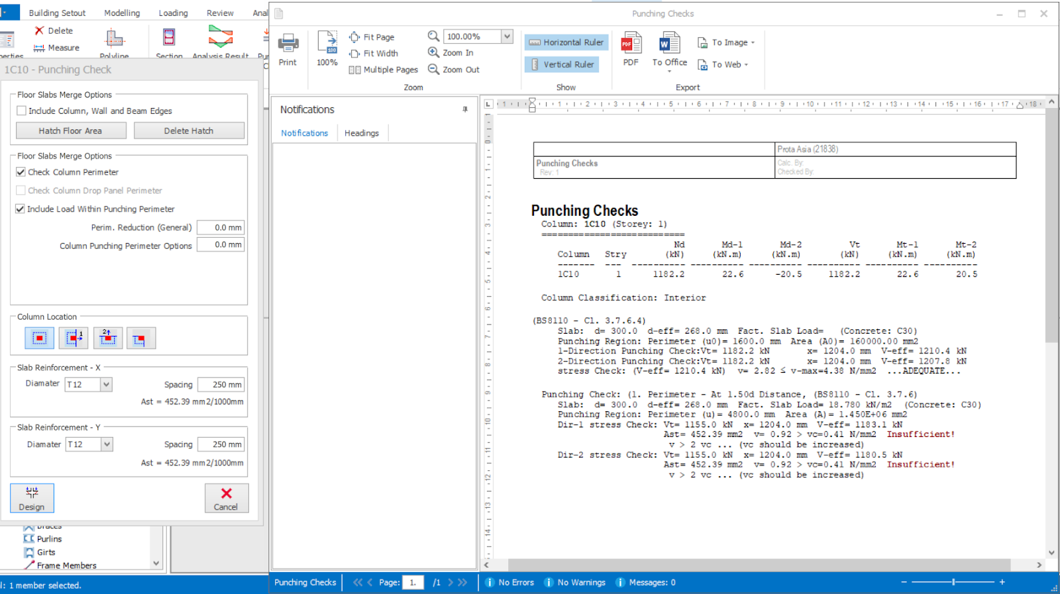This screenshot has width=1060, height=594.
Task: Click the To Office export icon
Action: pos(669,44)
